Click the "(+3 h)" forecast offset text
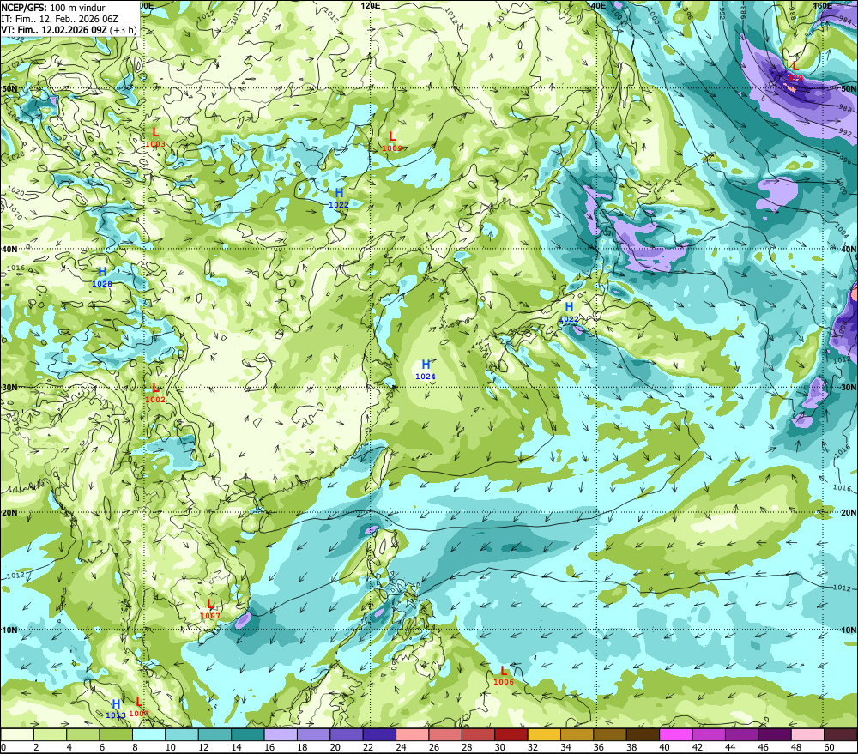The height and width of the screenshot is (754, 858). tap(123, 30)
